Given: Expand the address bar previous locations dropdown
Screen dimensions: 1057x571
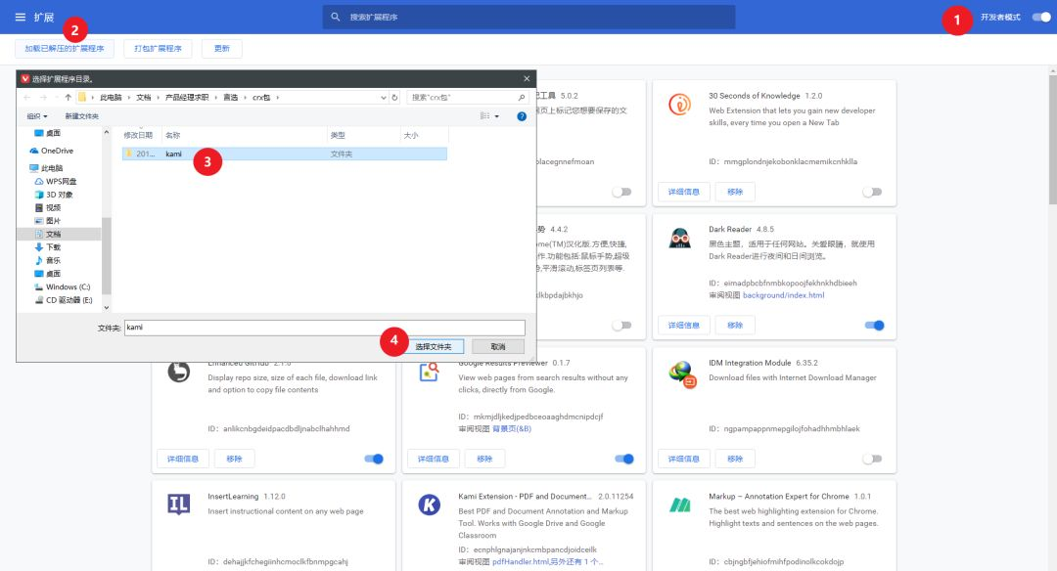Looking at the screenshot, I should (383, 98).
